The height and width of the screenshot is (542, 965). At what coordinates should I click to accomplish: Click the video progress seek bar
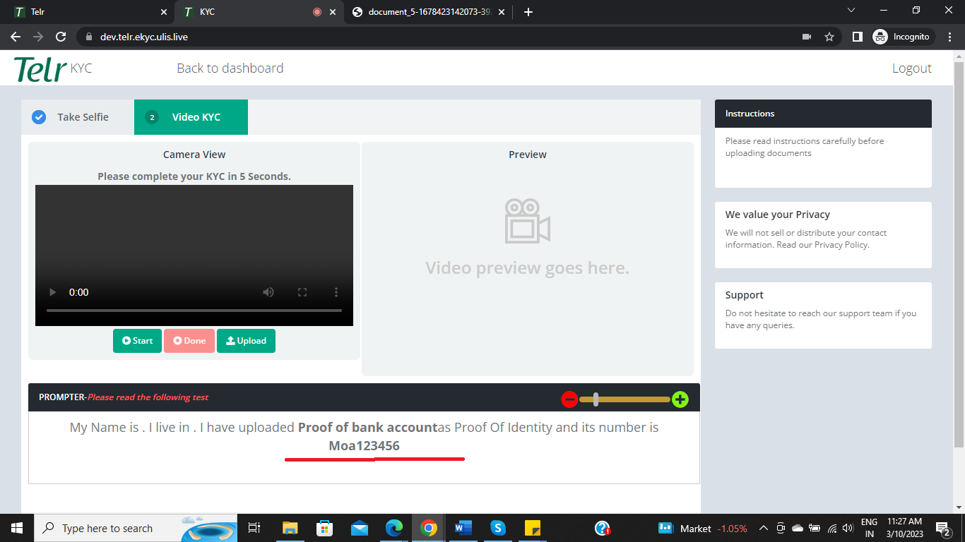click(x=194, y=311)
